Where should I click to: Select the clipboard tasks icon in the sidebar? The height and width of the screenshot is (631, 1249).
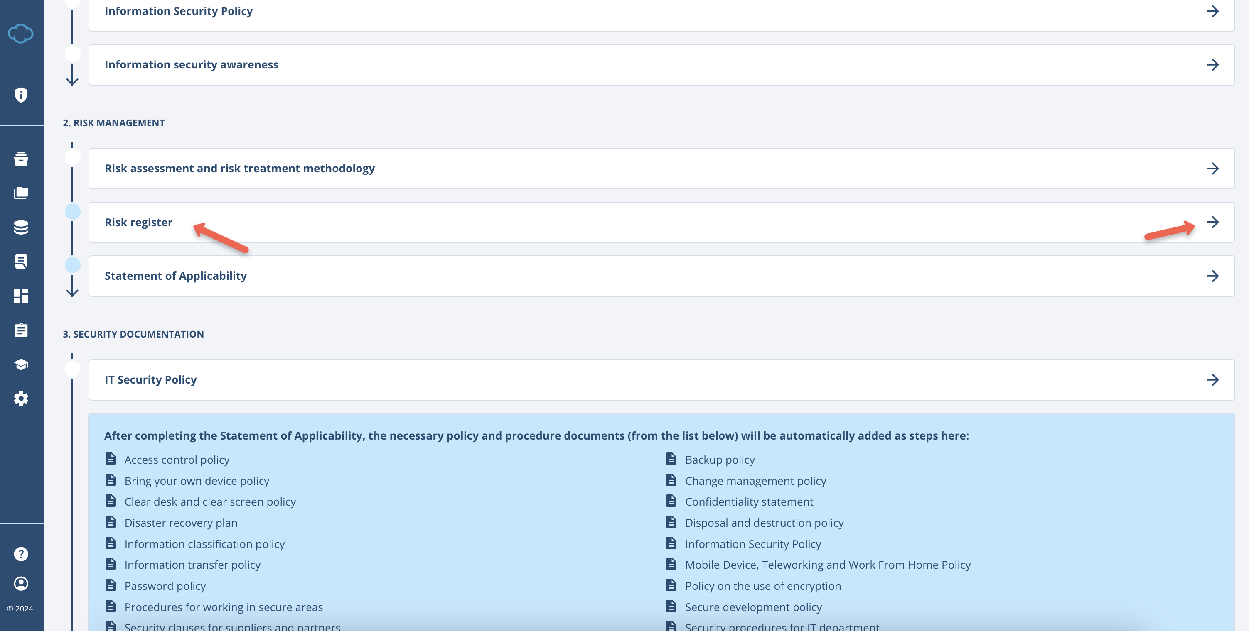click(x=21, y=330)
